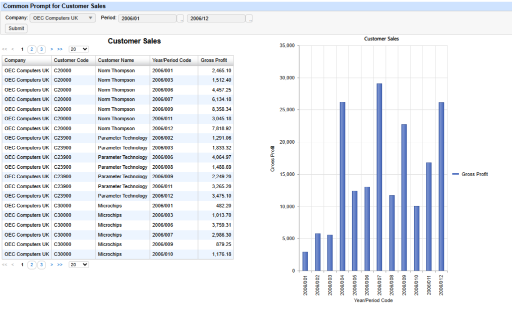The image size is (512, 316).
Task: Select the cell with gross profit 4,064.97
Action: (216, 157)
